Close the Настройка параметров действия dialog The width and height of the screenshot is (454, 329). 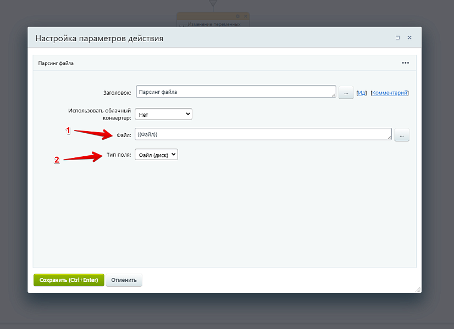point(409,38)
